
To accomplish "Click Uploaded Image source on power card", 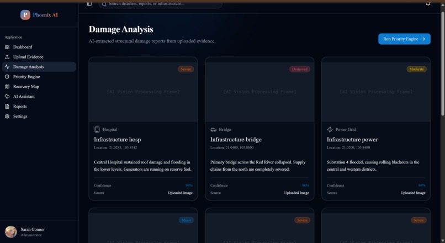I will (x=413, y=193).
